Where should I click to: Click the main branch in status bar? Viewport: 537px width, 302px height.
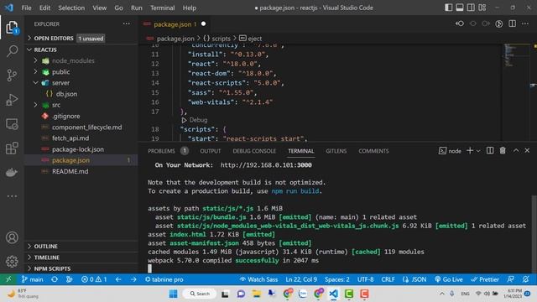[33, 279]
